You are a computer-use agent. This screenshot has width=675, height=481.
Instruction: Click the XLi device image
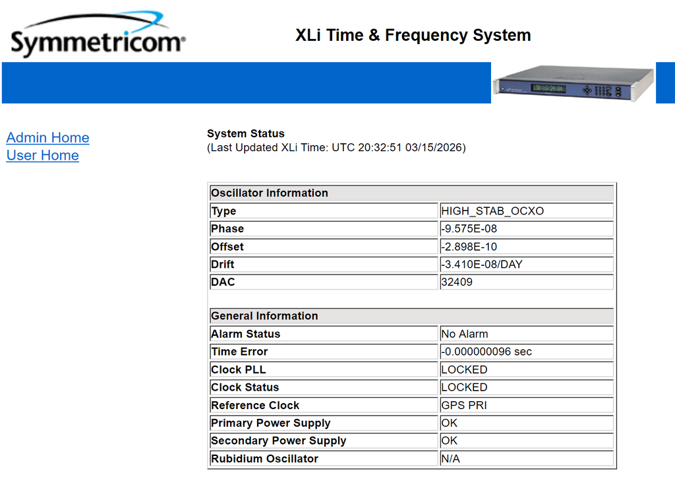point(572,84)
